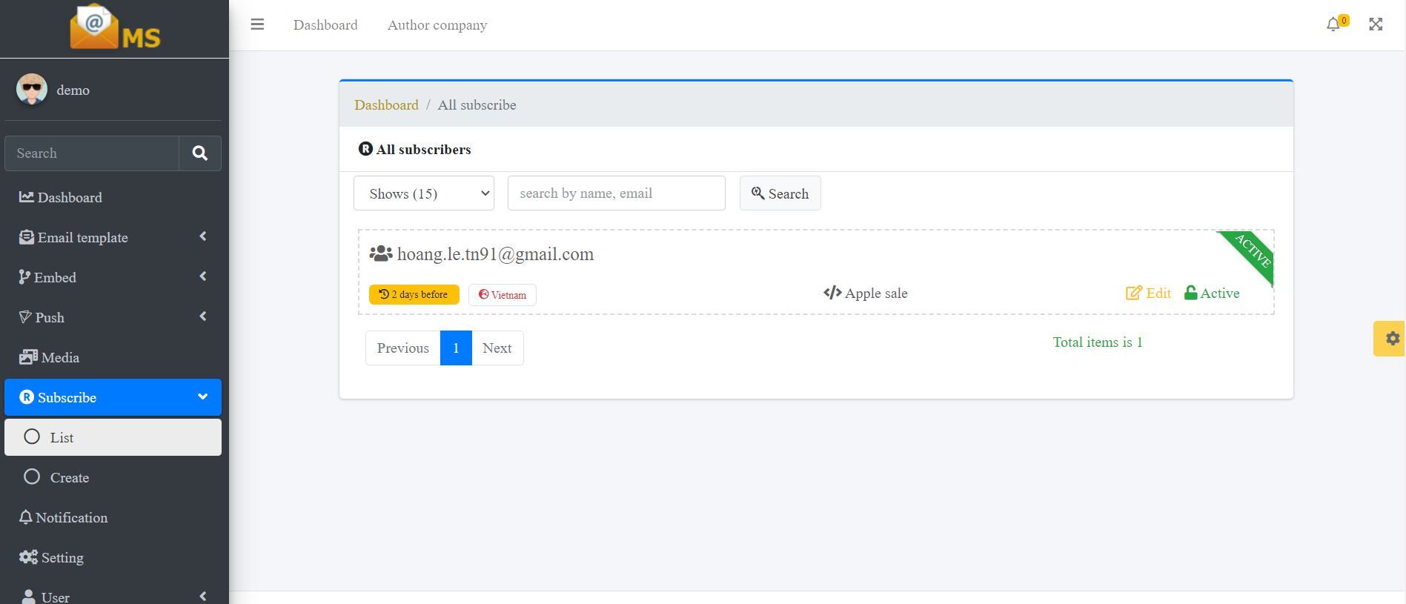Toggle fullscreen with the expand icon

[1376, 24]
